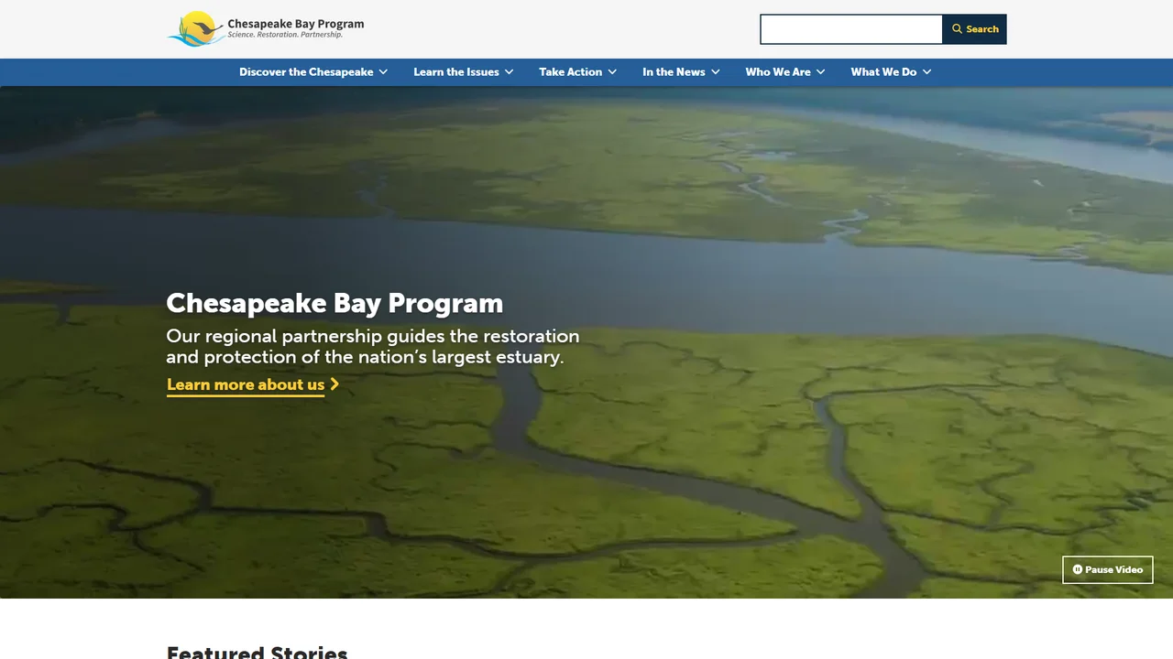Expand the chevron beside Take Action
1173x659 pixels.
(x=612, y=71)
